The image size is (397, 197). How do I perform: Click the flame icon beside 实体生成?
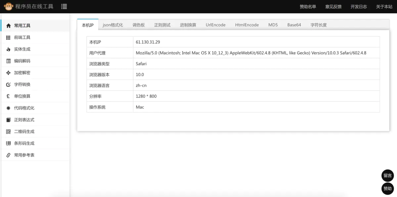pyautogui.click(x=8, y=49)
